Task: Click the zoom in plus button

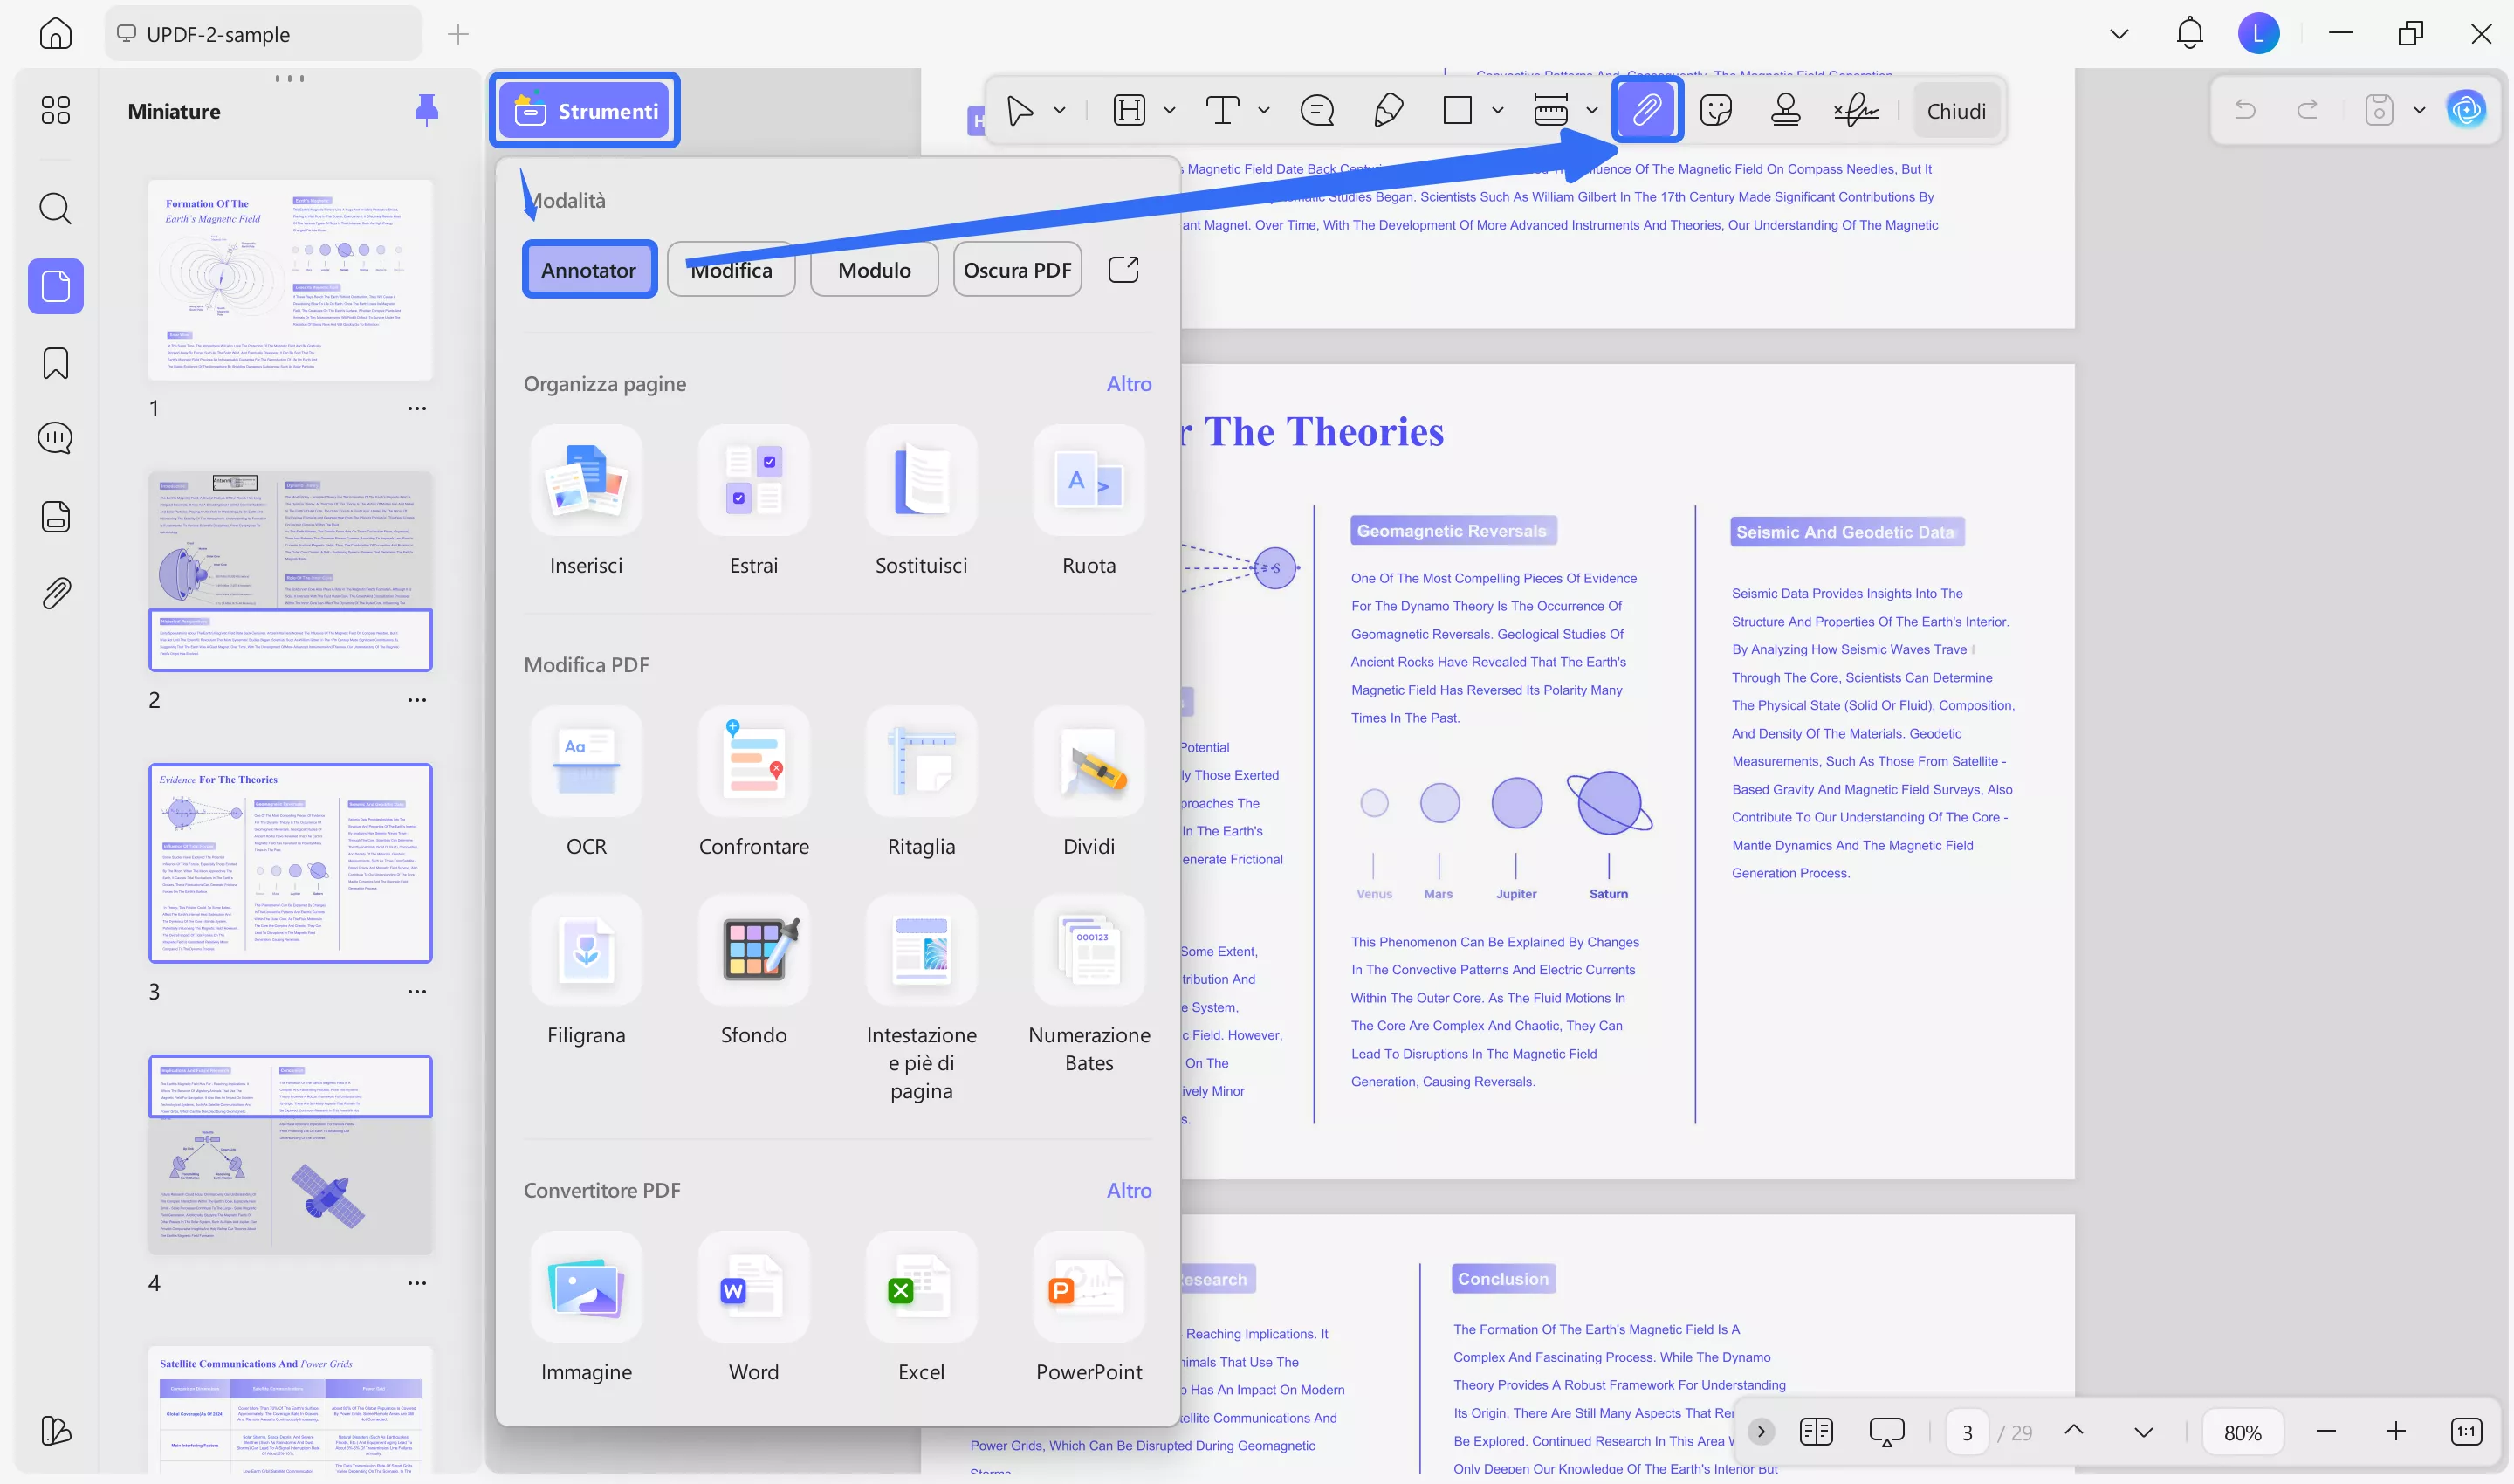Action: point(2395,1432)
